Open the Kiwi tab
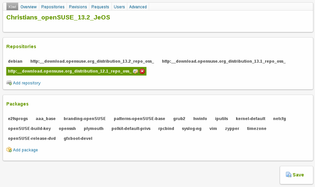Viewport: 315px width, 187px height. tap(12, 7)
